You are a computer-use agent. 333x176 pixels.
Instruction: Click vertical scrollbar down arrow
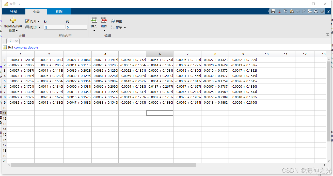[x=329, y=161]
